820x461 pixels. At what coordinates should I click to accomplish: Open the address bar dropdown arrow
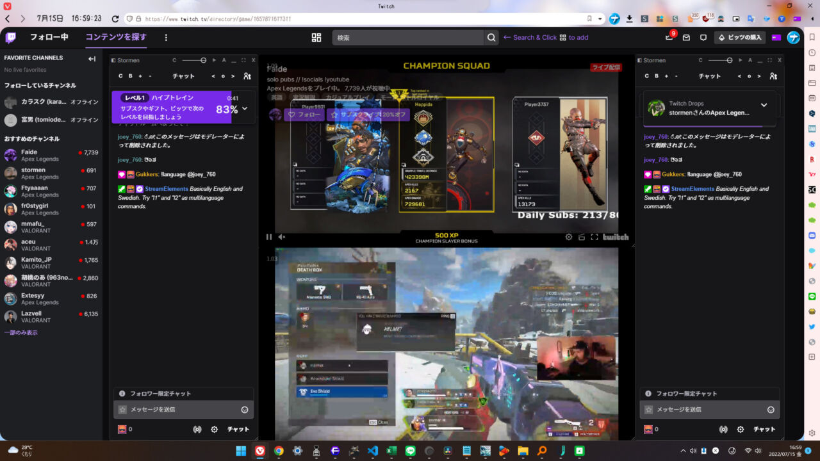tap(600, 19)
